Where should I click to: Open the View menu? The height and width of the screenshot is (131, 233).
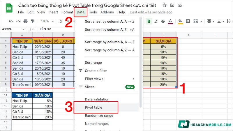(x=41, y=12)
